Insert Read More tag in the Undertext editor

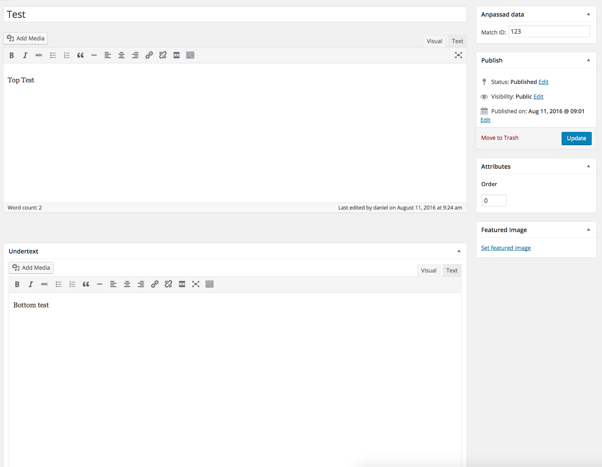click(182, 284)
